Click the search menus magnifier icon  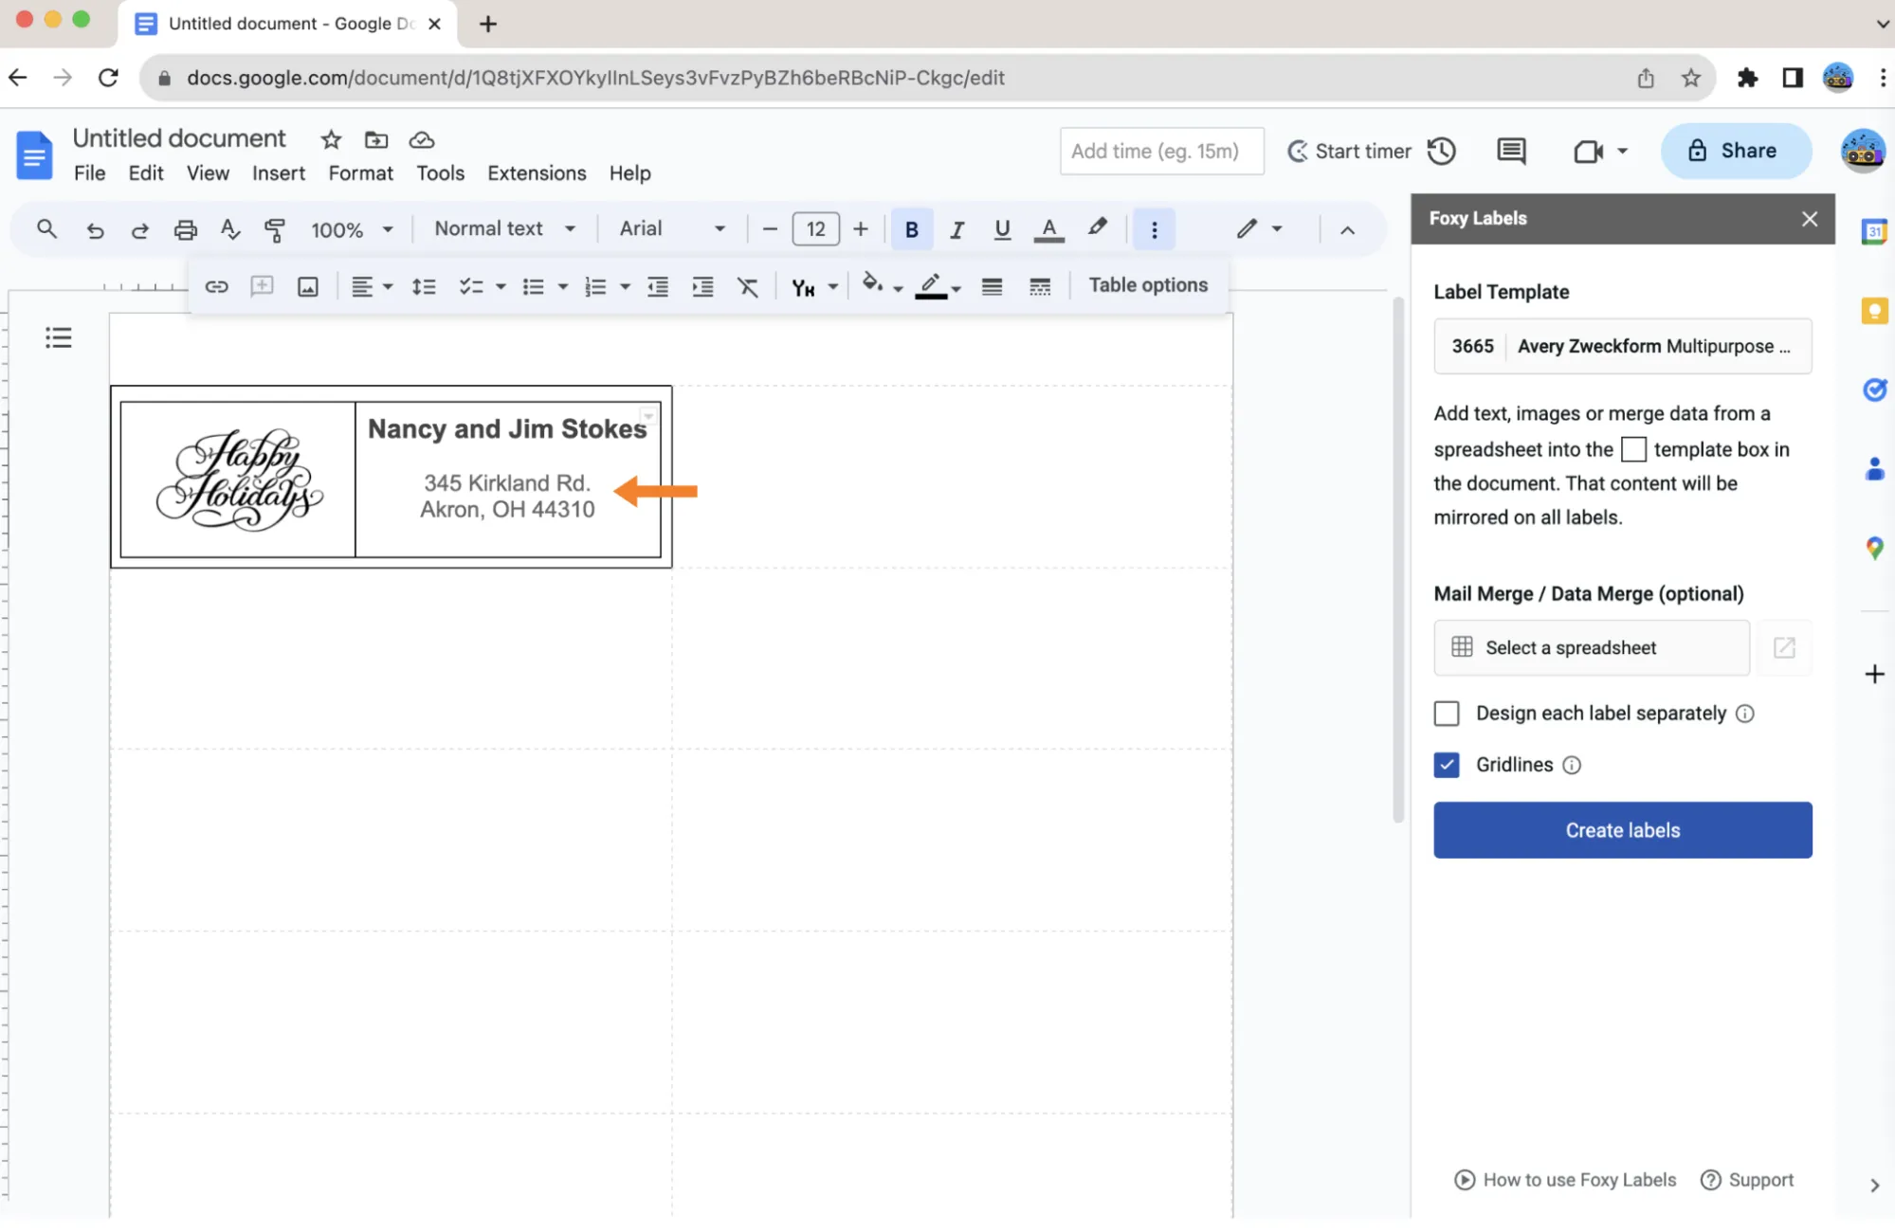[46, 229]
